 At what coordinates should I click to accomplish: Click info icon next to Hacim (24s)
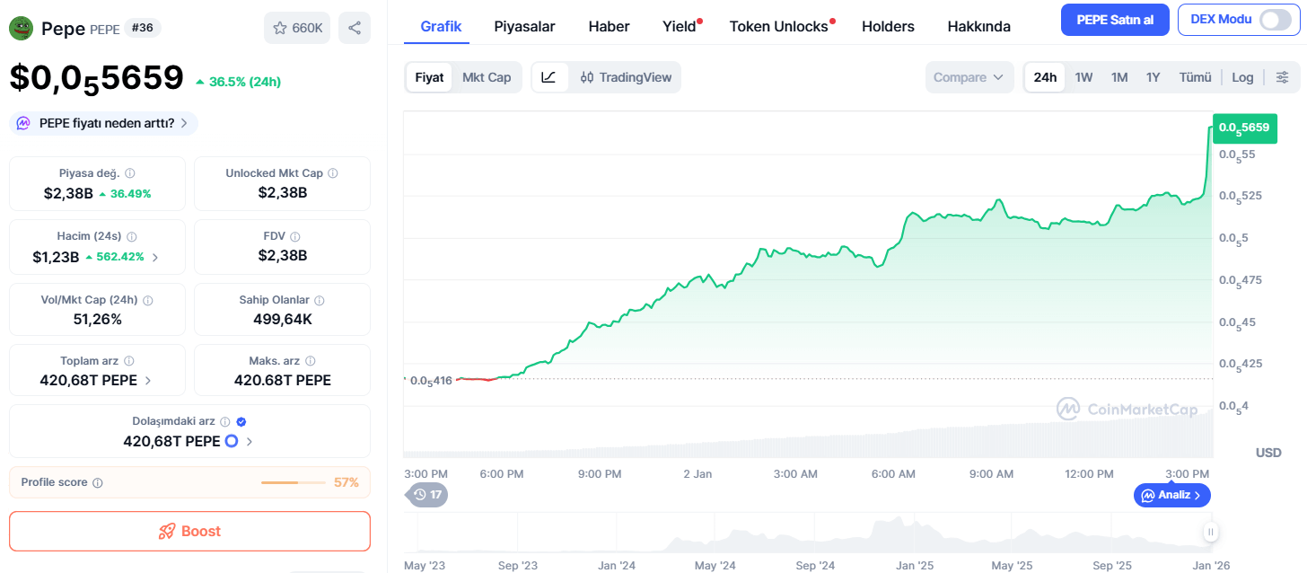132,236
